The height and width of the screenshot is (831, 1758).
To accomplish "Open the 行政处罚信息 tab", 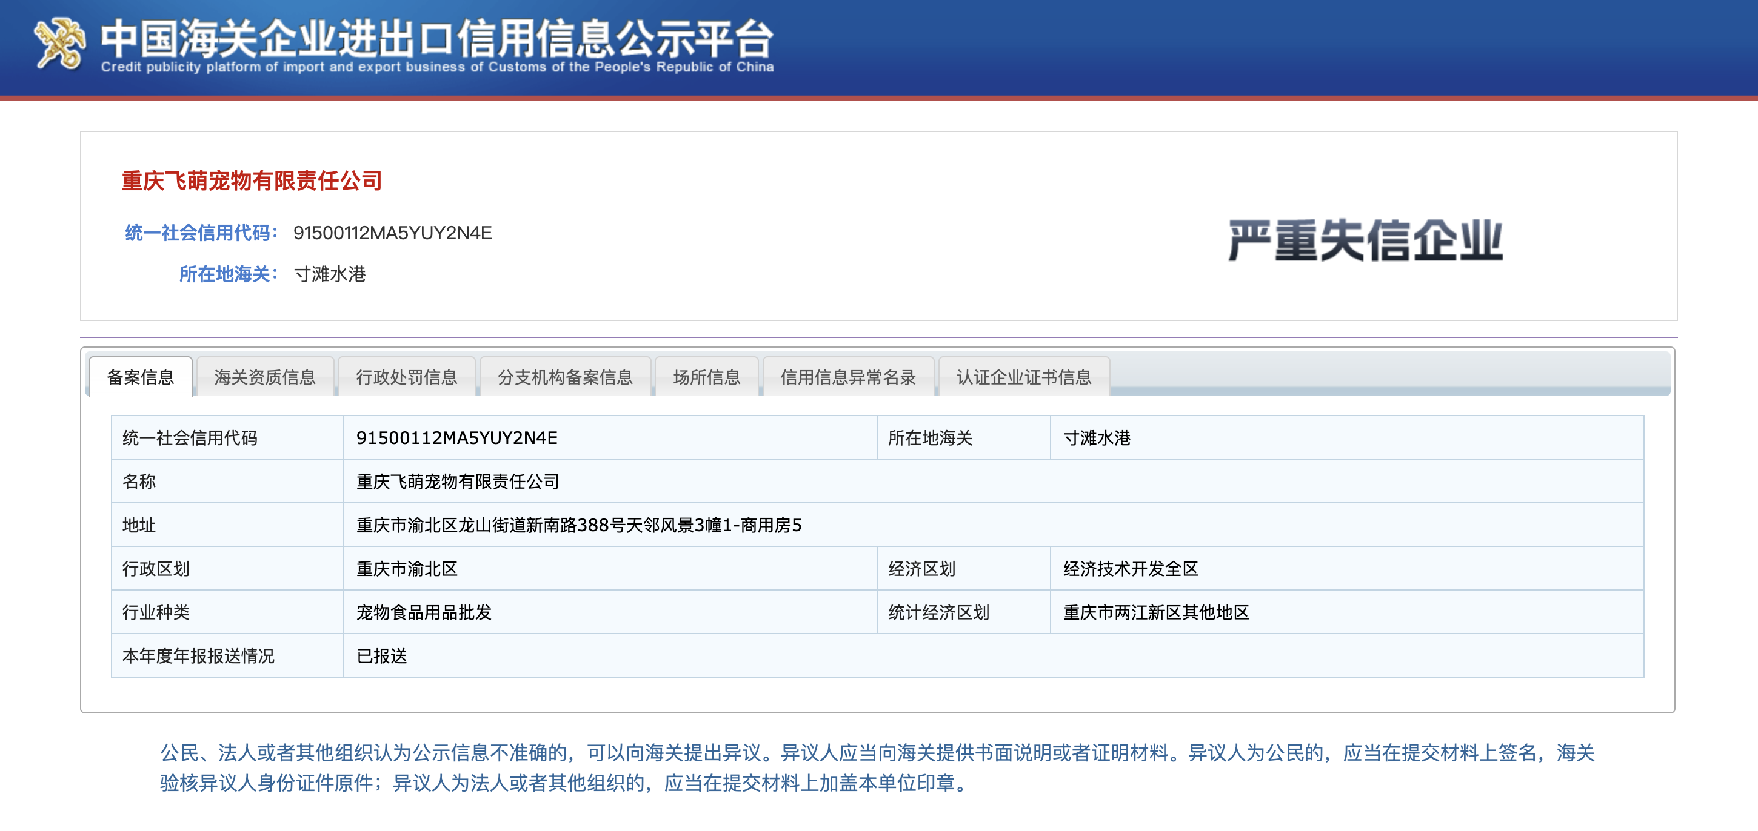I will click(407, 377).
